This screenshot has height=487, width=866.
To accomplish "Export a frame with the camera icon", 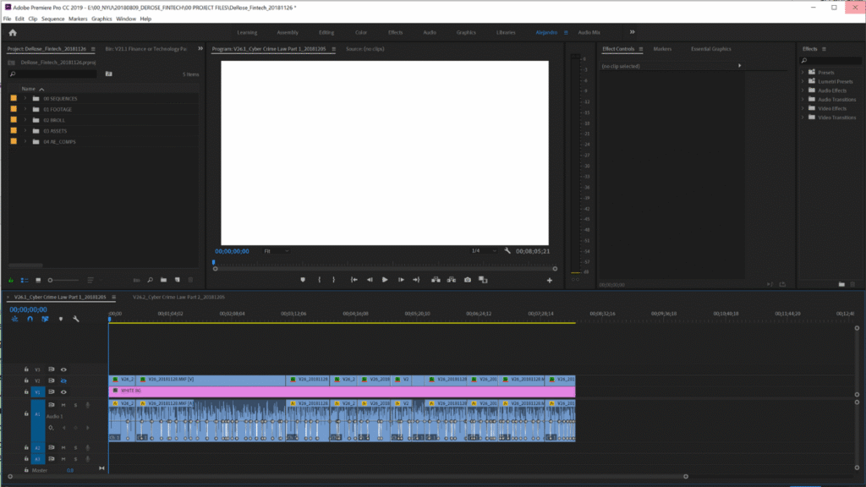I will [x=467, y=280].
